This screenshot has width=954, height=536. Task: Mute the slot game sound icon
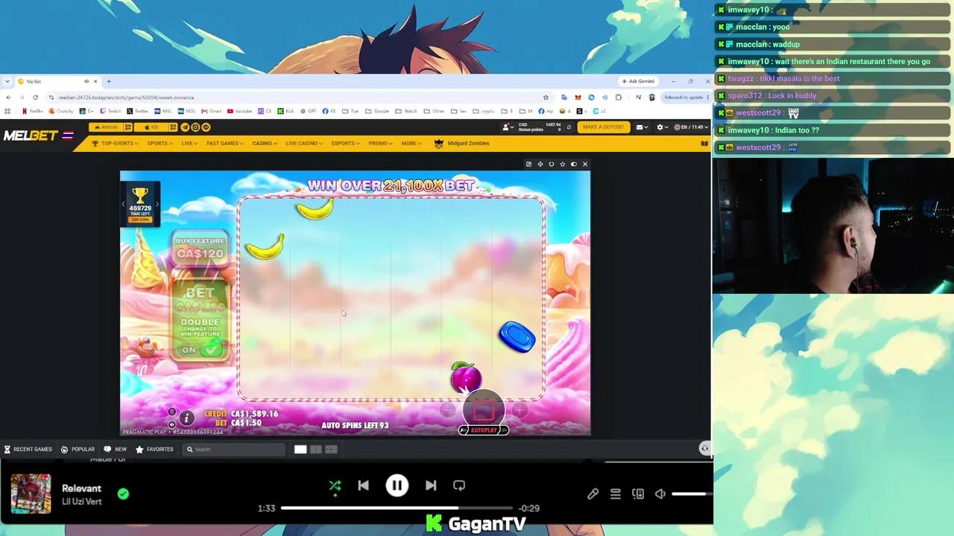click(171, 424)
